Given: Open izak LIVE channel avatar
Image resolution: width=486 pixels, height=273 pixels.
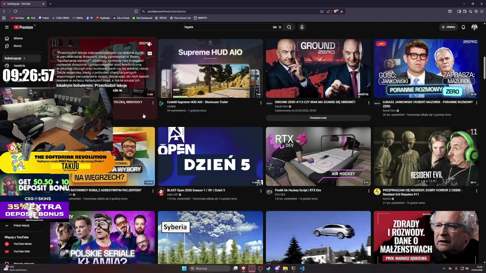Looking at the screenshot, I should coord(161,191).
